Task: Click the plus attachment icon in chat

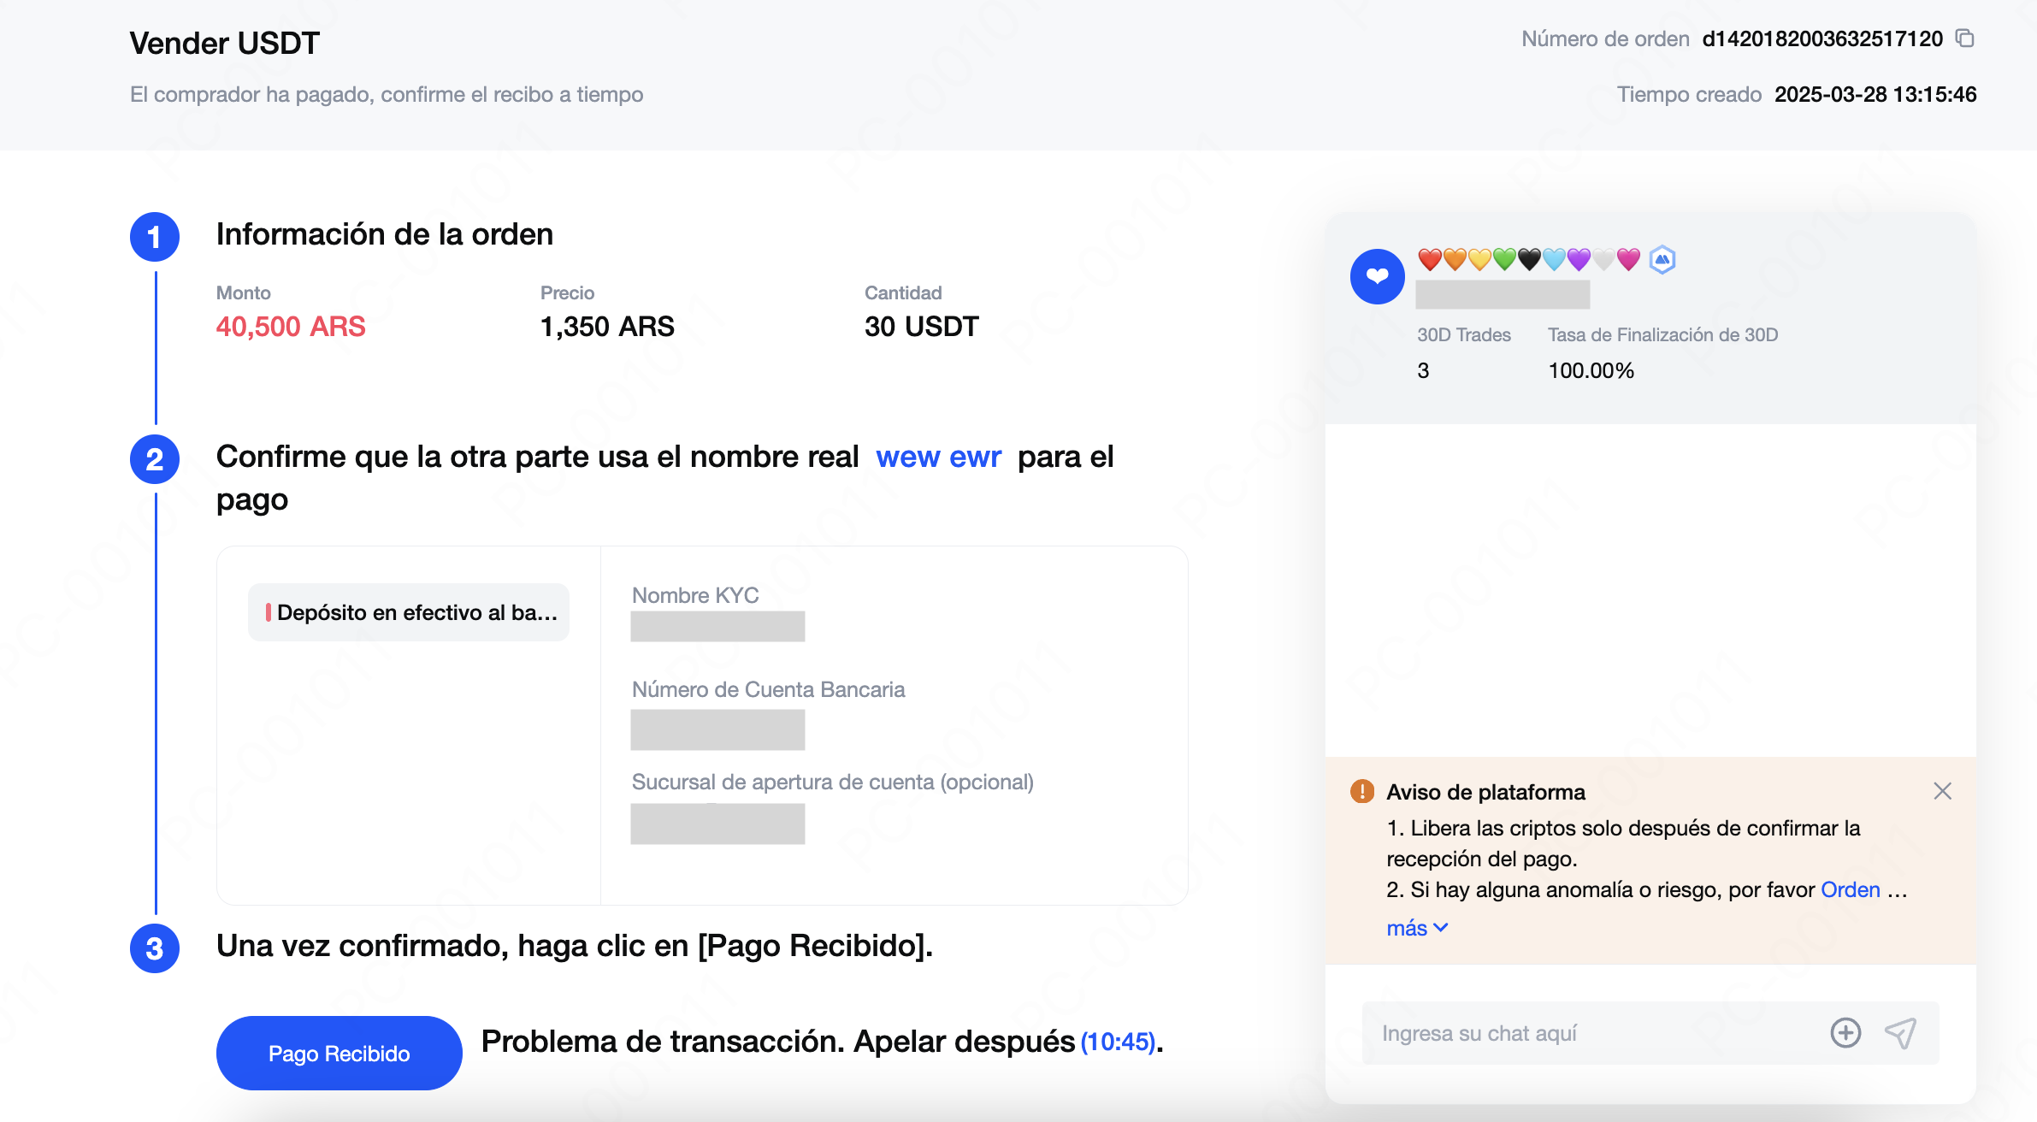Action: [1845, 1032]
